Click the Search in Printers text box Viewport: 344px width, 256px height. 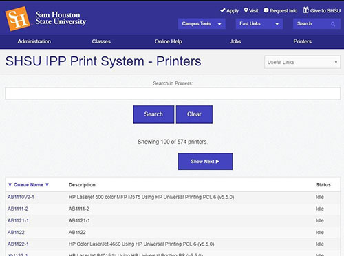173,94
